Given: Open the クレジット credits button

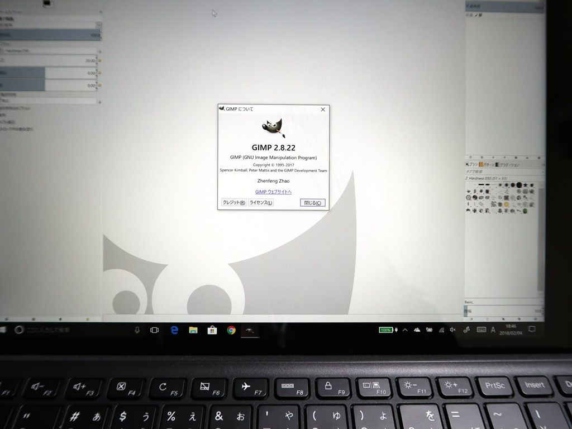Looking at the screenshot, I should pos(234,202).
